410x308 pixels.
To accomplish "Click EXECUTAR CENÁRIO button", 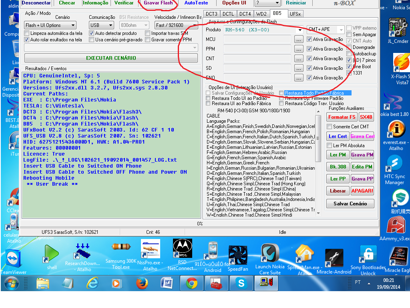I will [x=111, y=58].
